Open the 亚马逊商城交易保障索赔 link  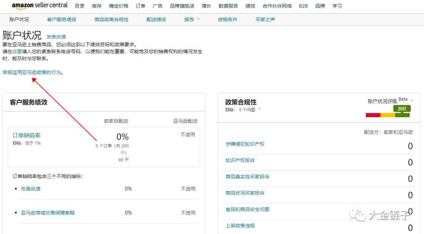(x=48, y=213)
